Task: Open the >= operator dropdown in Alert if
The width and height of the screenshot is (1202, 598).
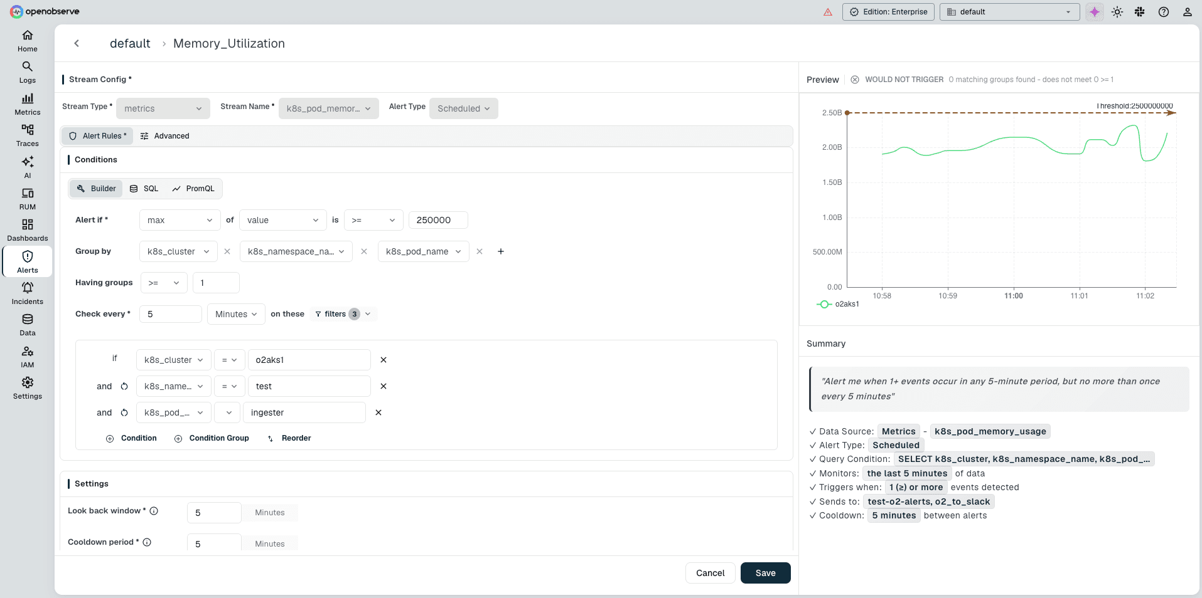Action: pos(373,220)
